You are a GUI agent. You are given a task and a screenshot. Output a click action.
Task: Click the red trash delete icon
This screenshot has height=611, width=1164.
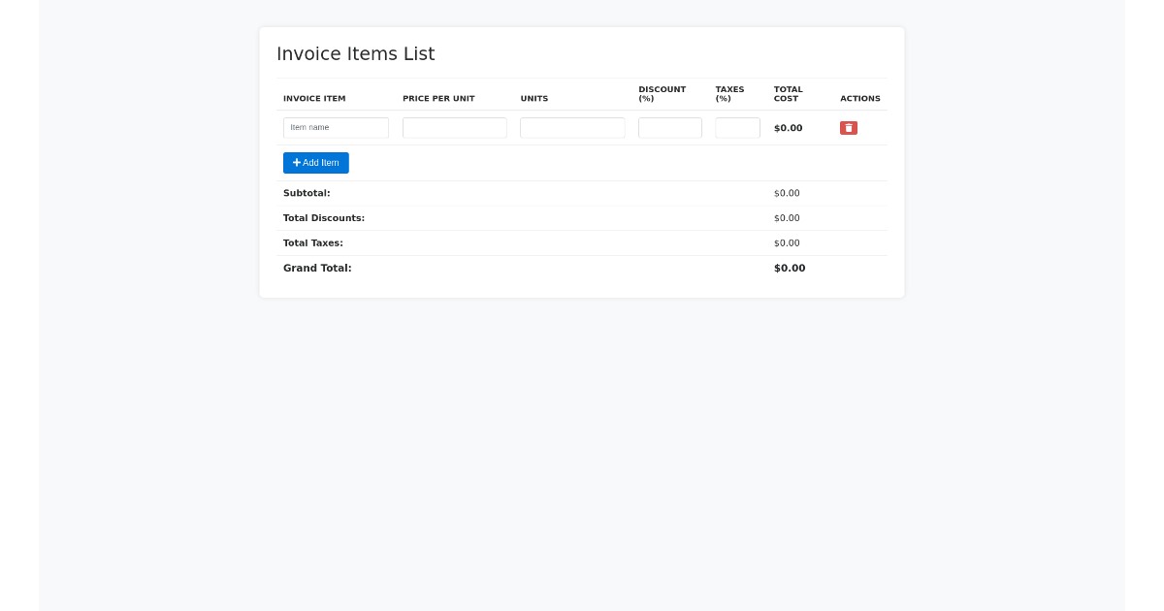pos(848,128)
